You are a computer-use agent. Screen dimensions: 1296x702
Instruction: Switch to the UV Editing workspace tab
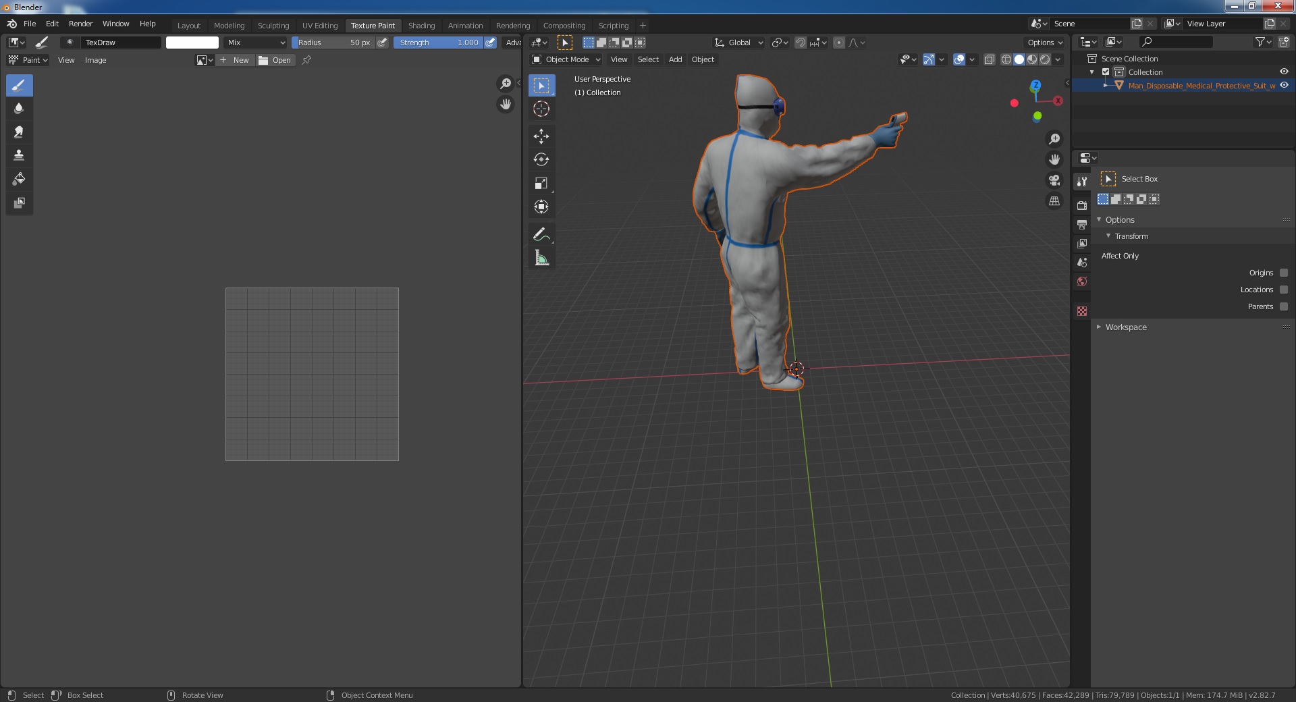tap(320, 26)
